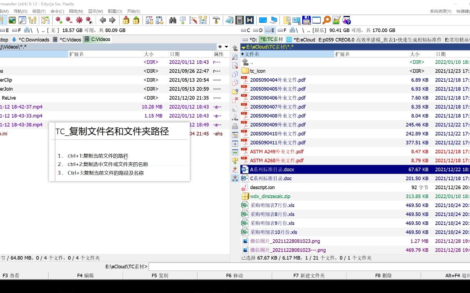Open the 配置(O) menu
The height and width of the screenshot is (293, 470).
pos(114,11)
